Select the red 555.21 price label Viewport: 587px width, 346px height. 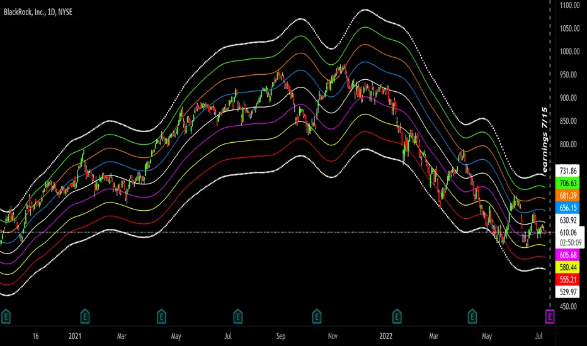568,280
